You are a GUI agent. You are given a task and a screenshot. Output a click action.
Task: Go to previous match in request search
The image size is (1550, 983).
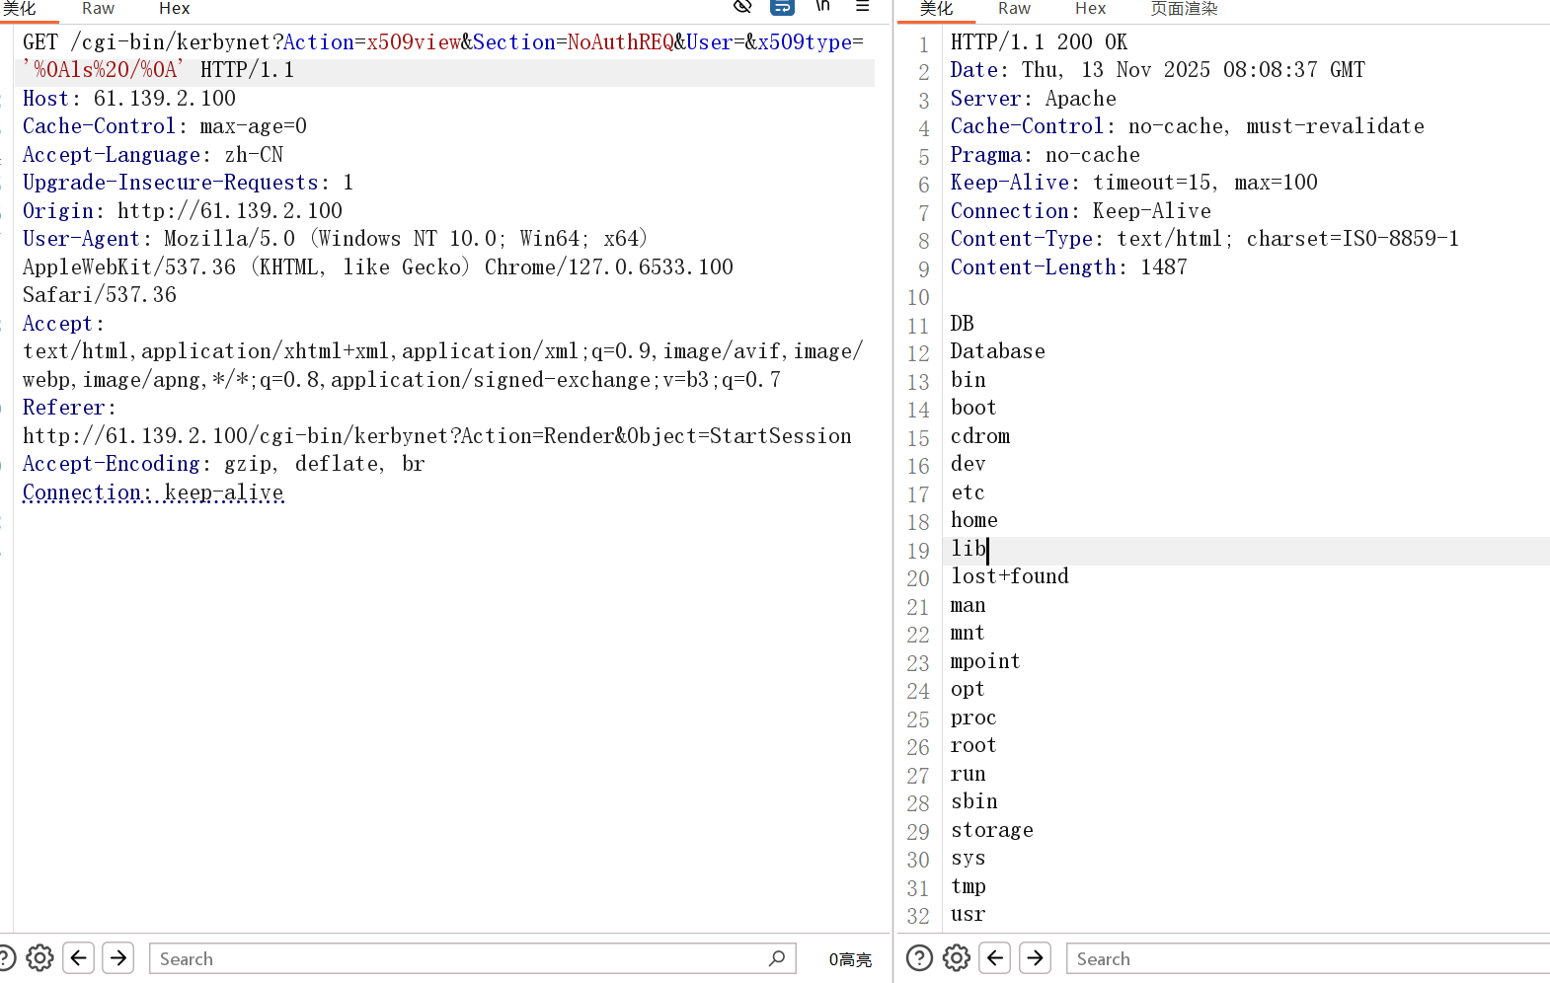pos(79,958)
